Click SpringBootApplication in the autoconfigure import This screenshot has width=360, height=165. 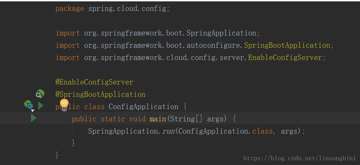(x=287, y=45)
